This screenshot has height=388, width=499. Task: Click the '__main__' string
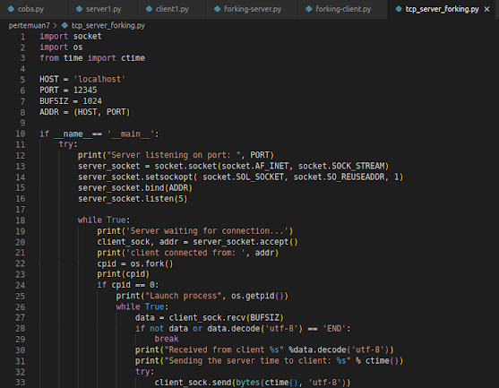[131, 134]
